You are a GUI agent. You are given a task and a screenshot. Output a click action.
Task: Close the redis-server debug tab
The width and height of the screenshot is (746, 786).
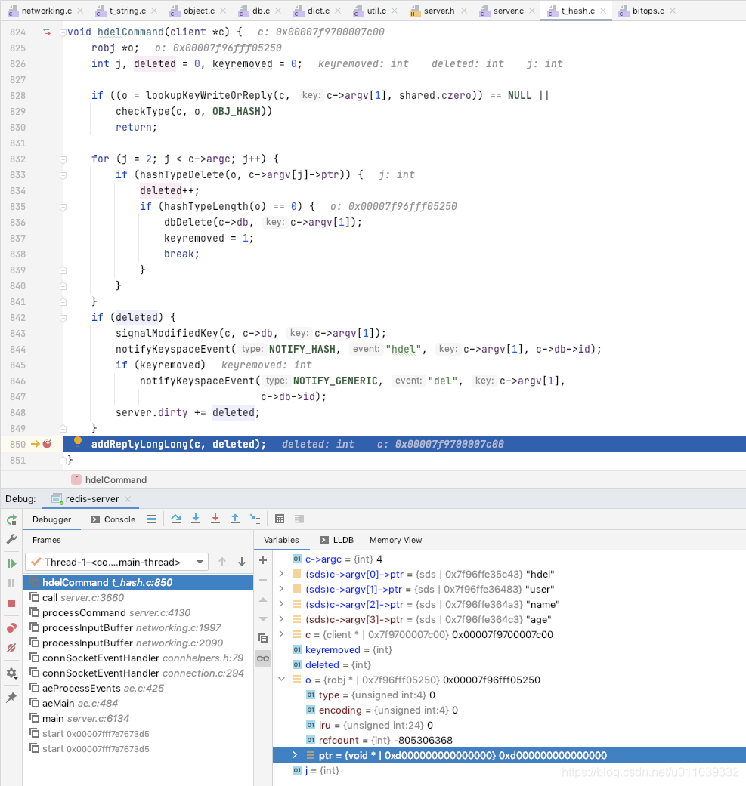[128, 499]
